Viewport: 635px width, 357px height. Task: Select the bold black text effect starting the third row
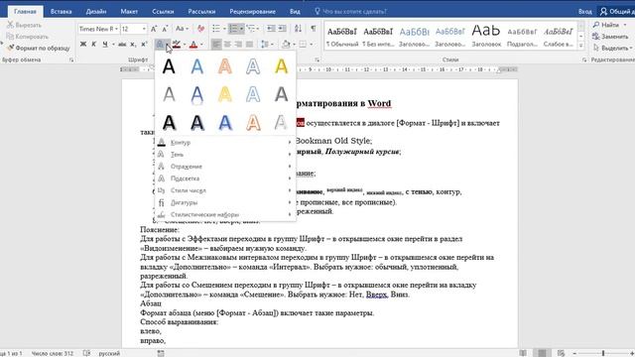[169, 123]
